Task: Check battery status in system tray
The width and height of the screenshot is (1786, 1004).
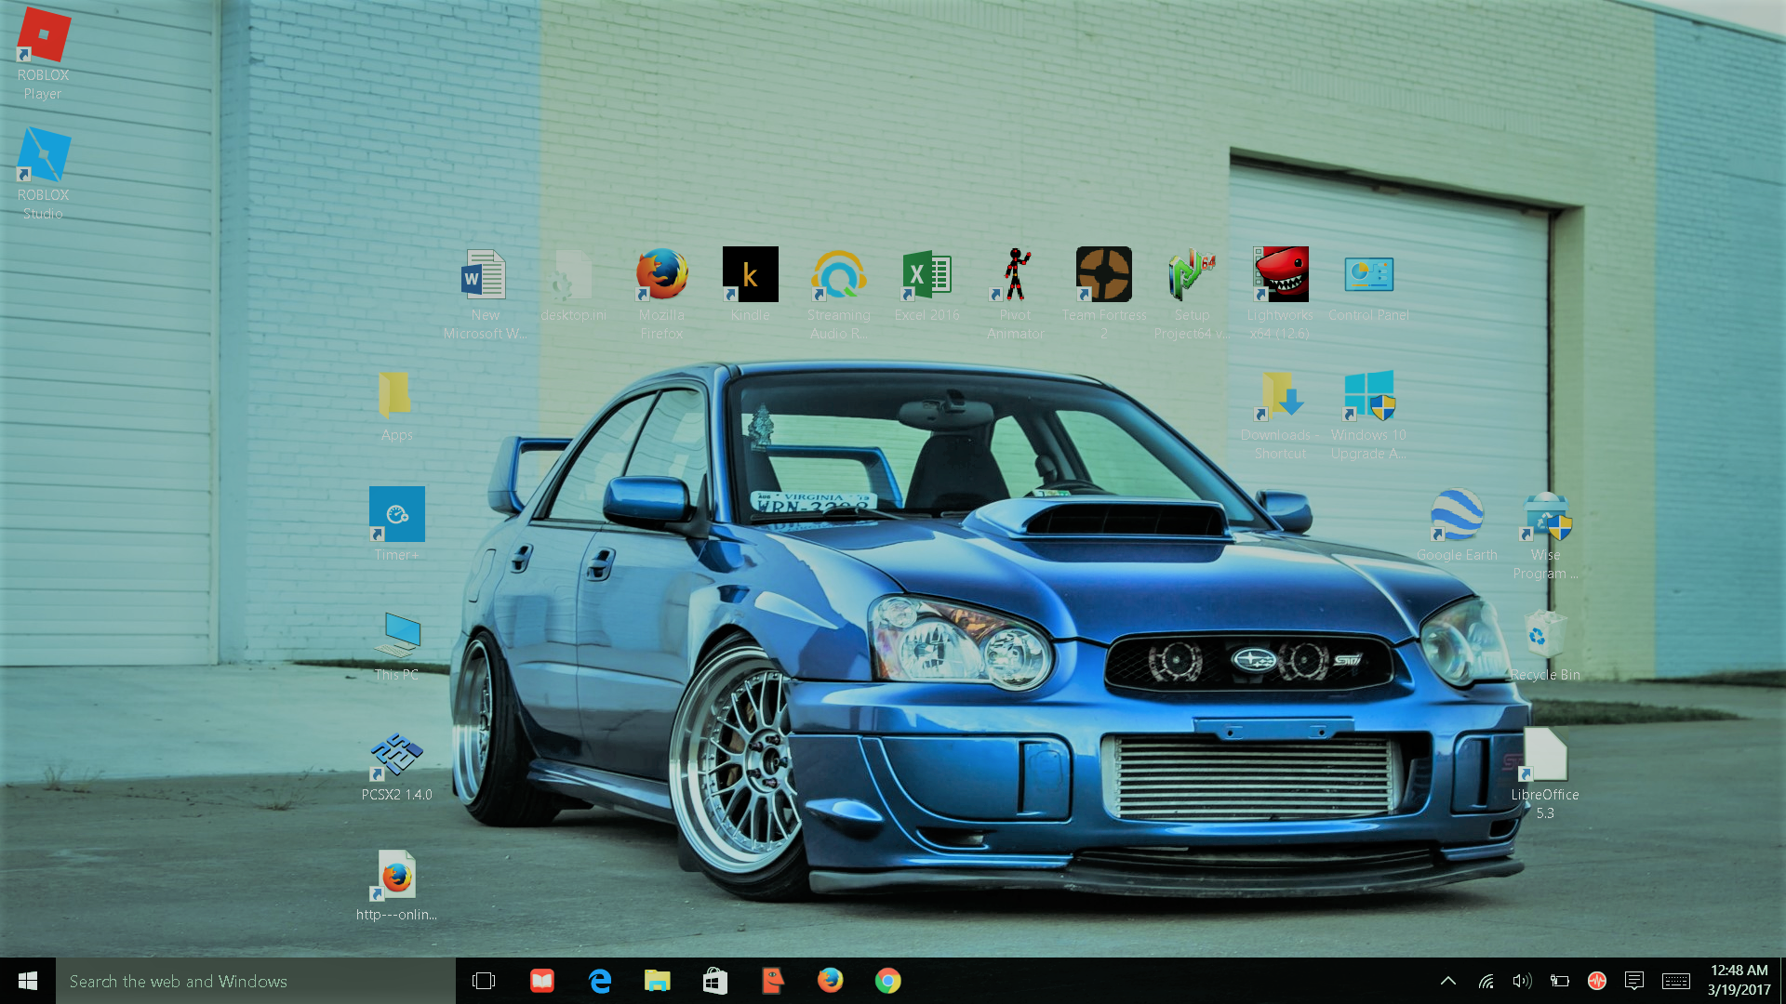Action: coord(1560,981)
